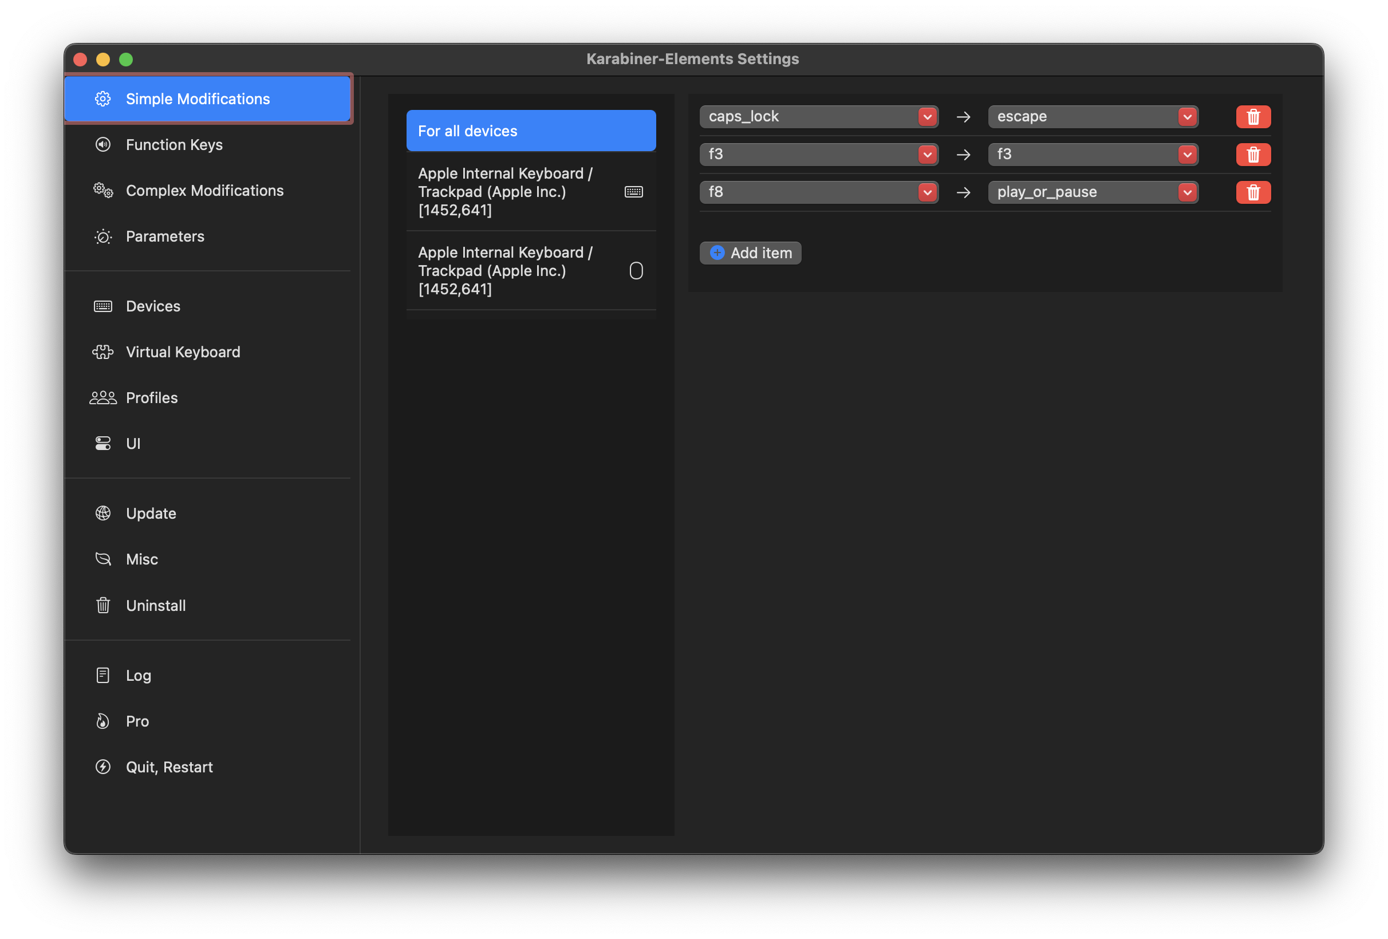
Task: Click the Complex Modifications gears icon
Action: coord(102,191)
